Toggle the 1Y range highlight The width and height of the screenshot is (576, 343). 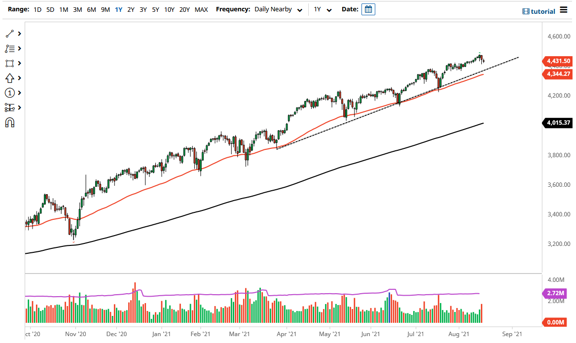point(118,9)
